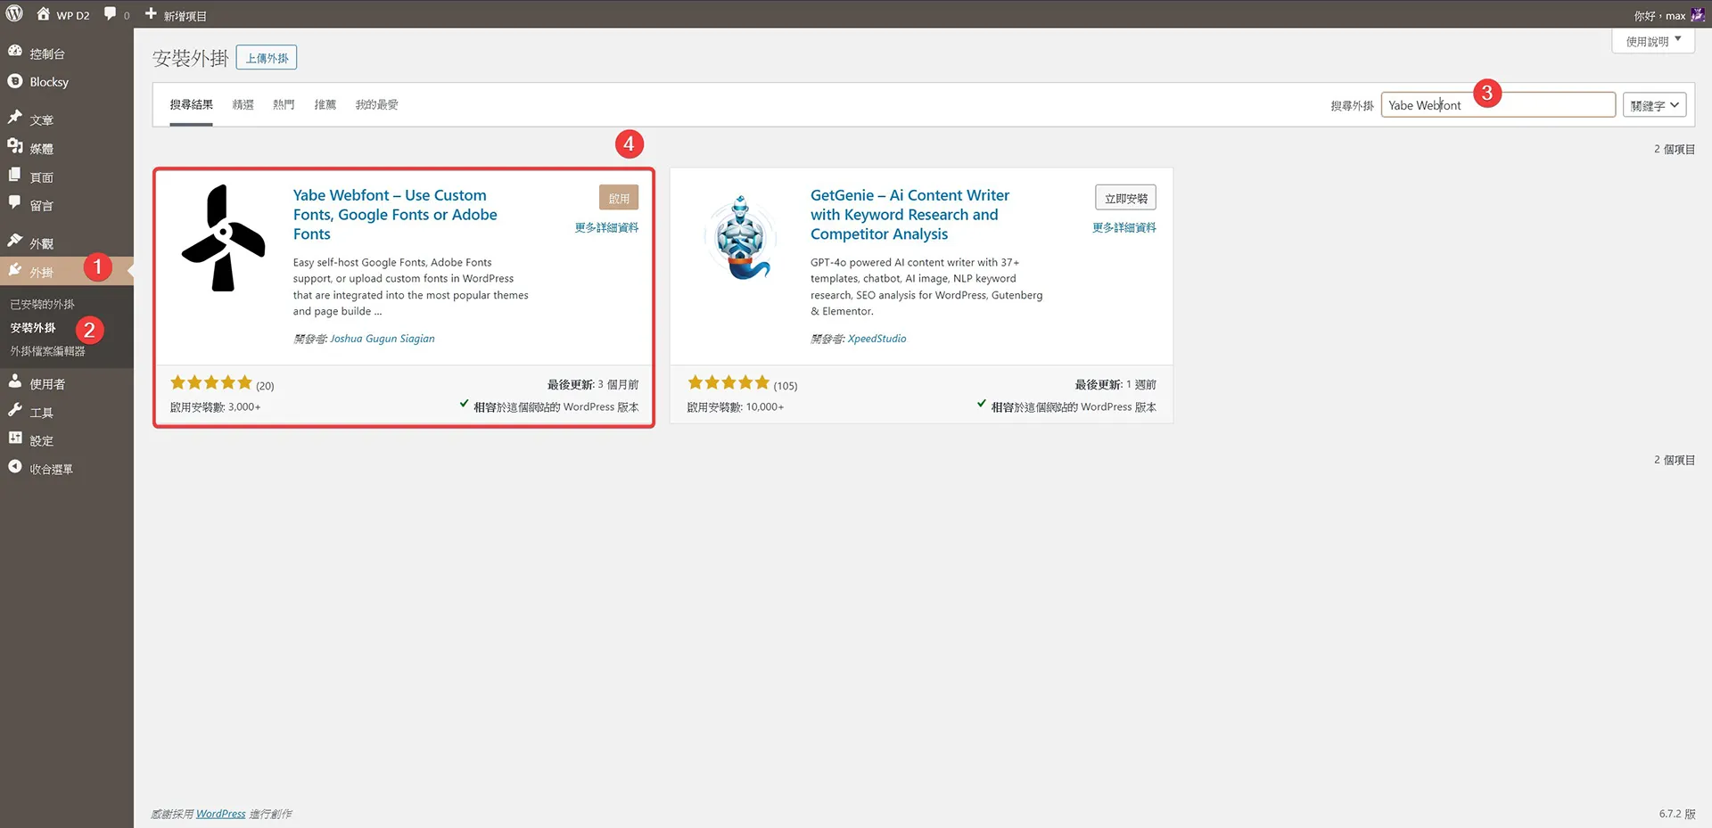Collapse sidebar with 收合選單 icon
1712x828 pixels.
click(x=15, y=467)
